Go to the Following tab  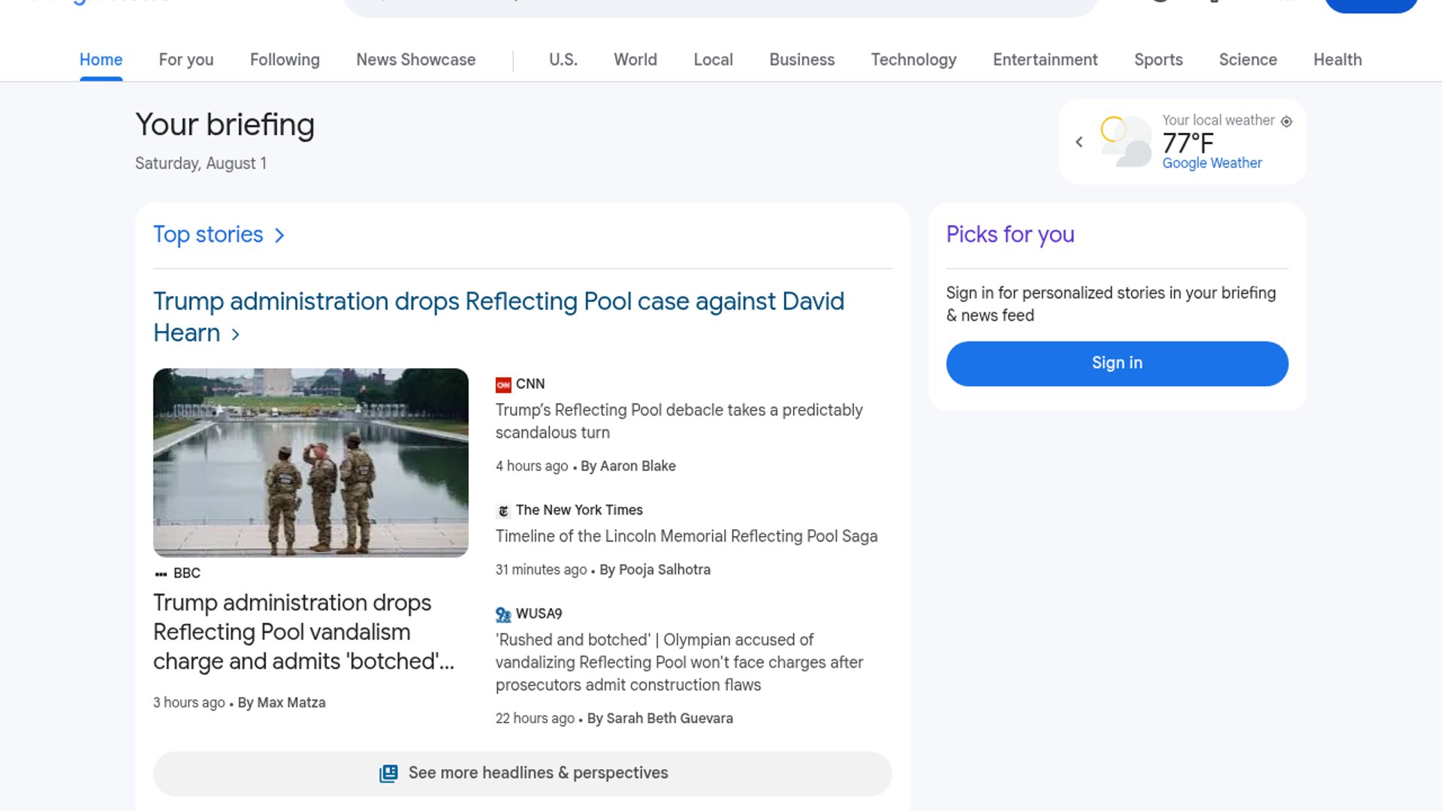tap(285, 59)
